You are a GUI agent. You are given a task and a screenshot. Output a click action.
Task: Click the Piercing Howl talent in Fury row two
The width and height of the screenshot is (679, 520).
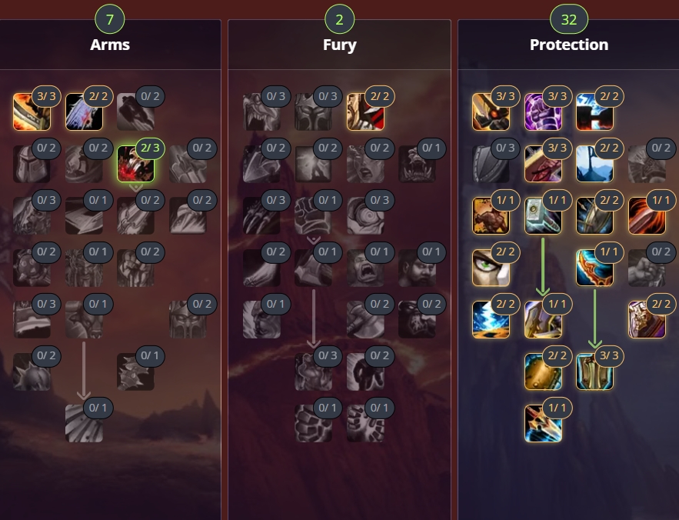coord(418,164)
